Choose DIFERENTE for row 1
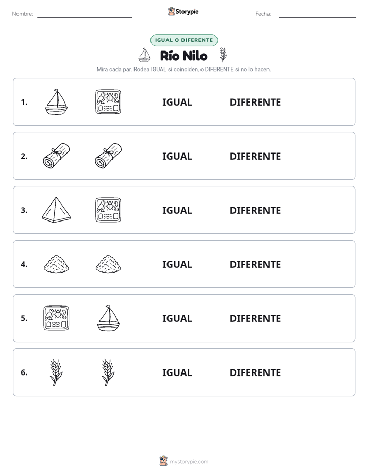 [x=255, y=103]
